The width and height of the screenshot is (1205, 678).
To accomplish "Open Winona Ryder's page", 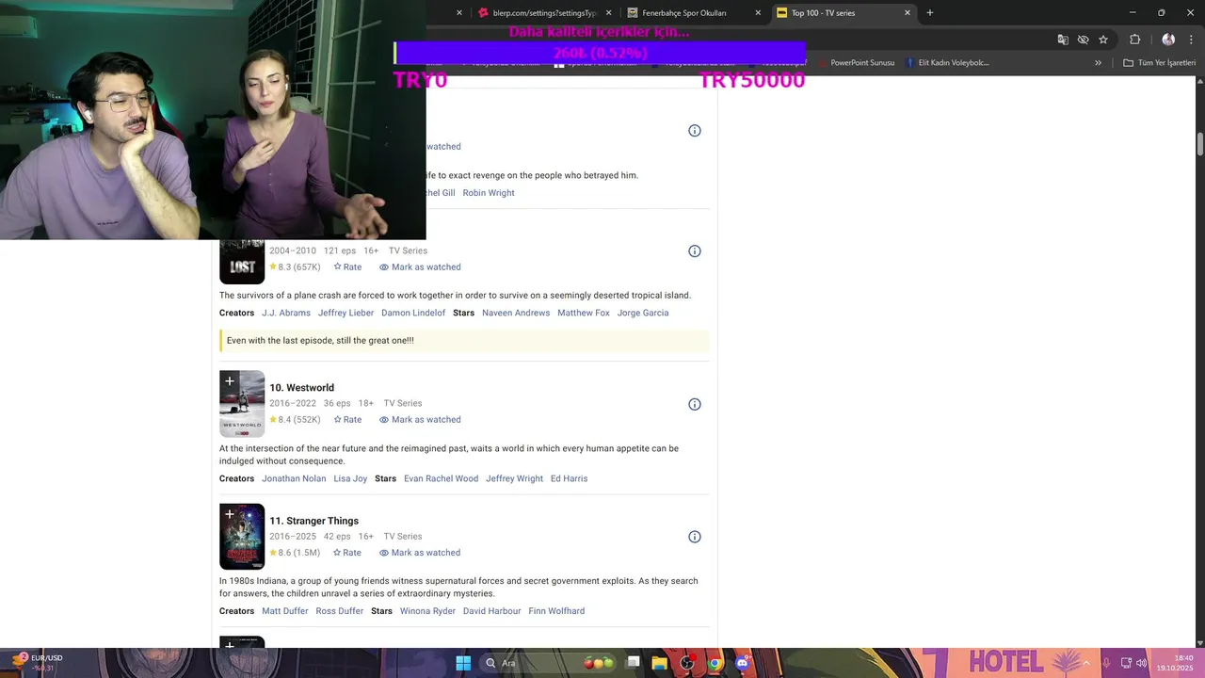I will (427, 611).
